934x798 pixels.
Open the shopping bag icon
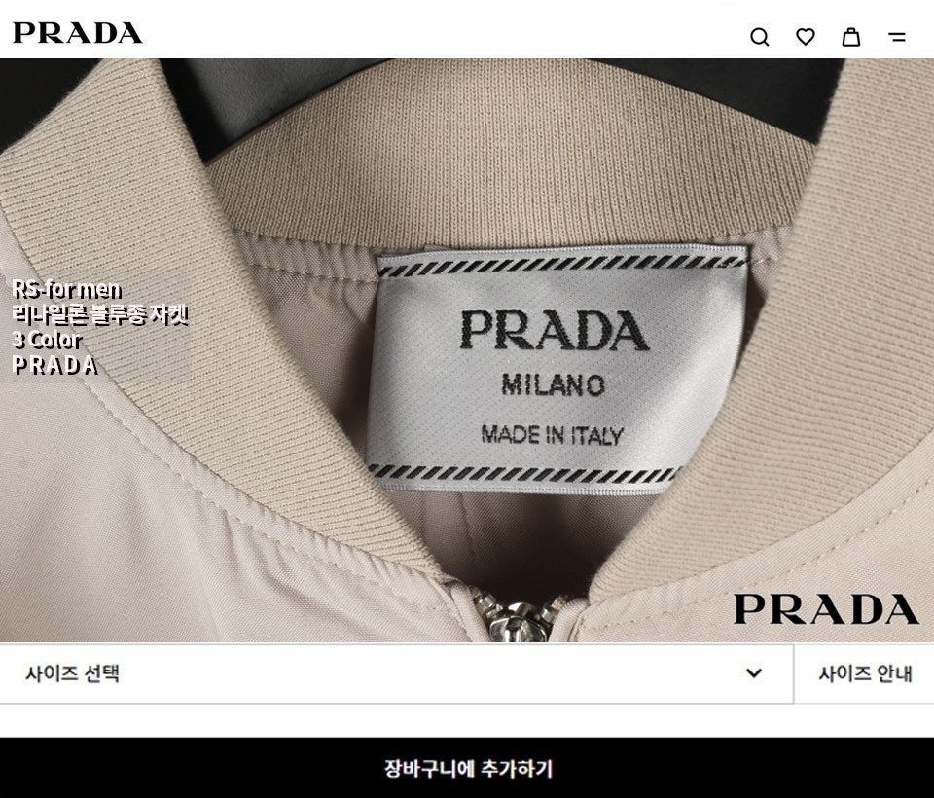point(850,37)
